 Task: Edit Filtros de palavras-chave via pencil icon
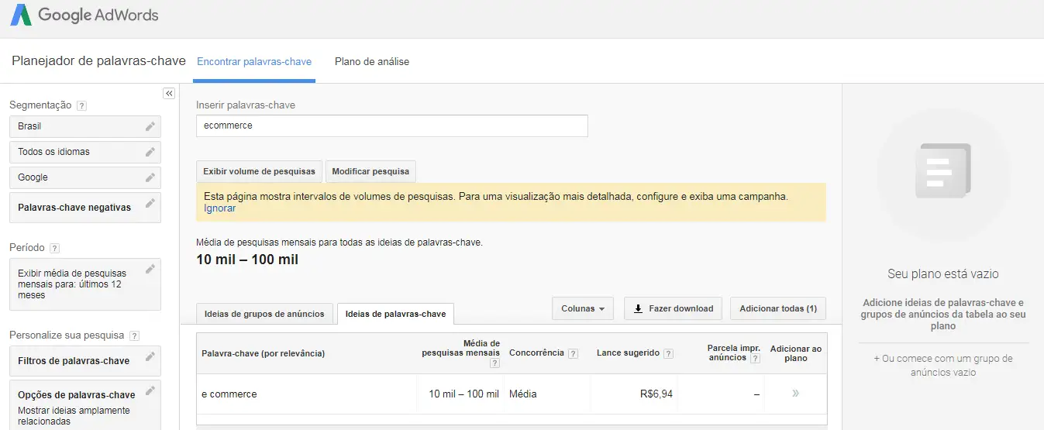(150, 356)
